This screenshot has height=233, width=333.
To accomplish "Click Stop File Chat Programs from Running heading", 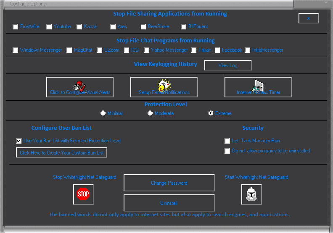I will click(166, 40).
